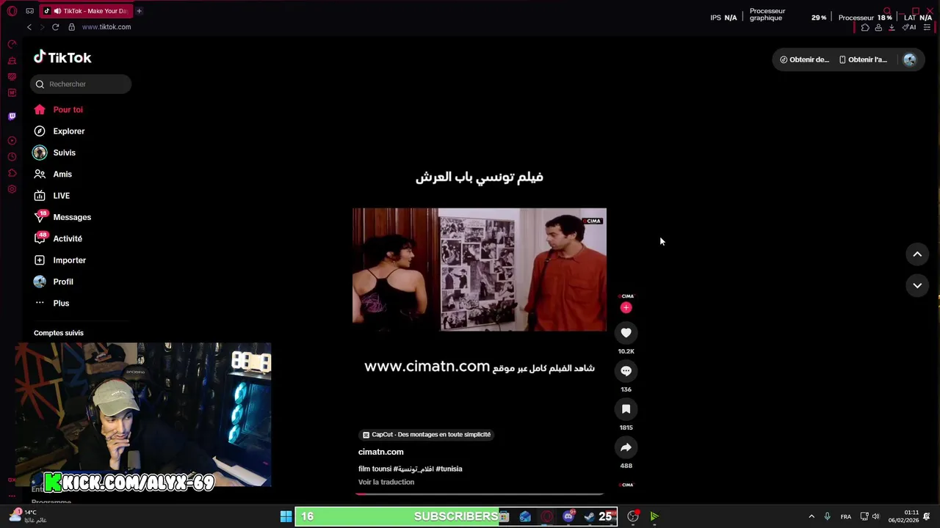Open Extensions cube icon in sidebar

12,173
